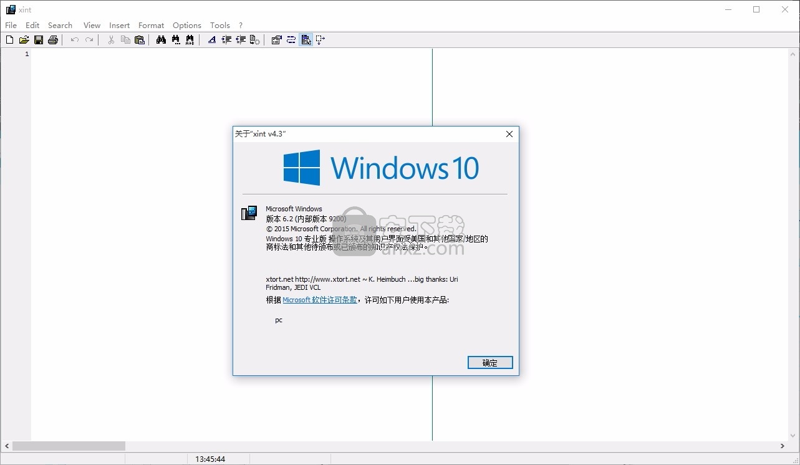Open the Microsoft 软件许可条款 link

pyautogui.click(x=320, y=300)
